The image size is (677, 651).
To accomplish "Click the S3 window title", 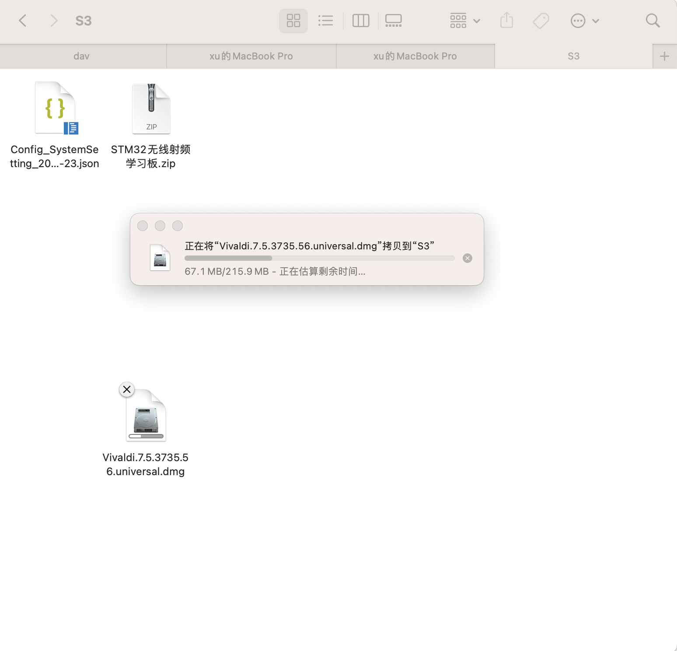I will click(x=84, y=21).
